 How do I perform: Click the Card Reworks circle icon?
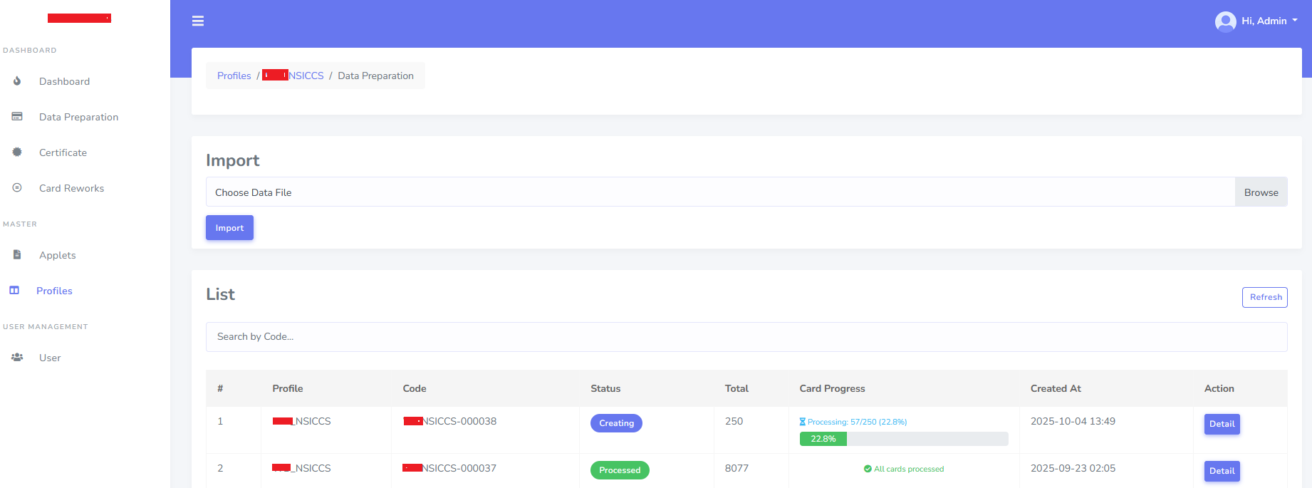point(17,188)
